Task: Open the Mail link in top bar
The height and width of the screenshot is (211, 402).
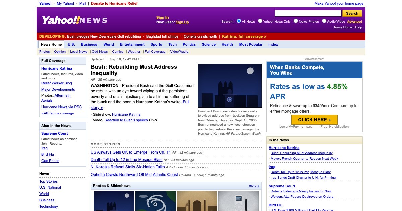Action: coord(83,3)
